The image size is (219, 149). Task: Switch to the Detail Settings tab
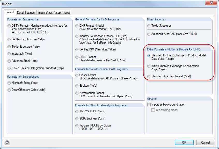tap(26, 12)
